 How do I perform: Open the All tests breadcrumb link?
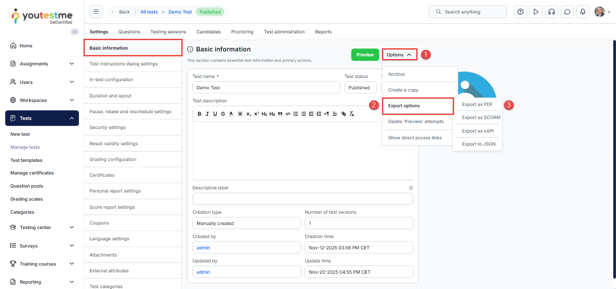click(149, 12)
